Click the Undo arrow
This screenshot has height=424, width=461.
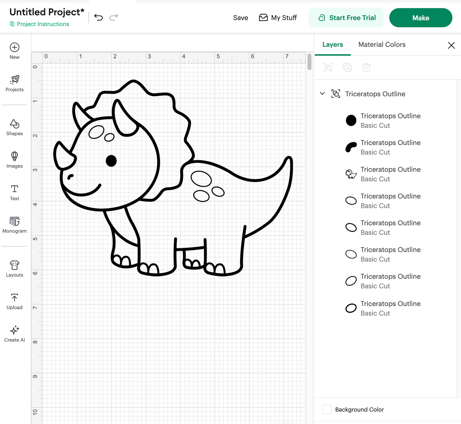coord(99,17)
